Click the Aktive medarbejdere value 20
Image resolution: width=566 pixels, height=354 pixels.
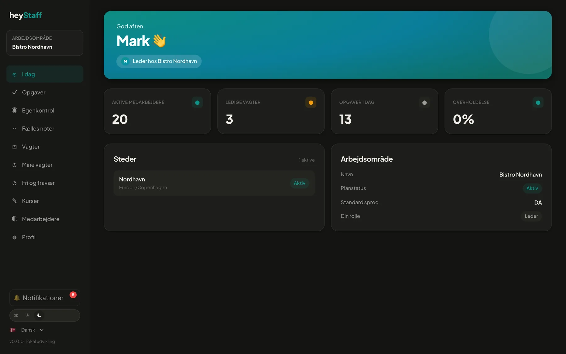[120, 119]
